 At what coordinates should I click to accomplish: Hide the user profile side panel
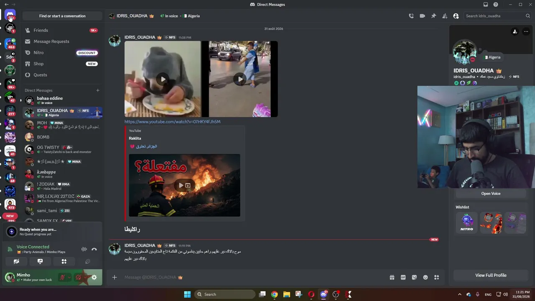[x=456, y=16]
